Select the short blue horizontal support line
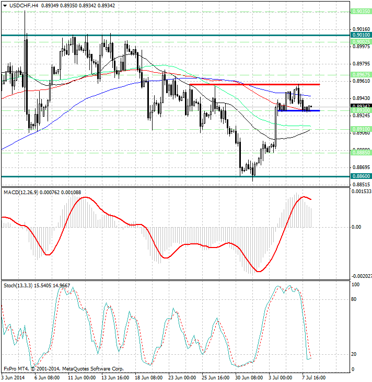The height and width of the screenshot is (382, 372). (x=299, y=110)
